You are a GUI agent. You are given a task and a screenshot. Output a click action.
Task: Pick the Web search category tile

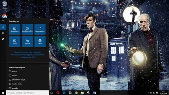click(x=40, y=42)
